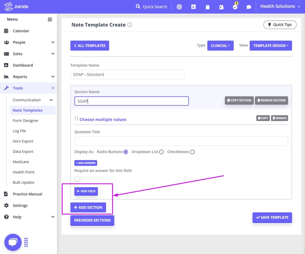Click the Add Section button
Viewport: 305px width, 254px height.
88,207
